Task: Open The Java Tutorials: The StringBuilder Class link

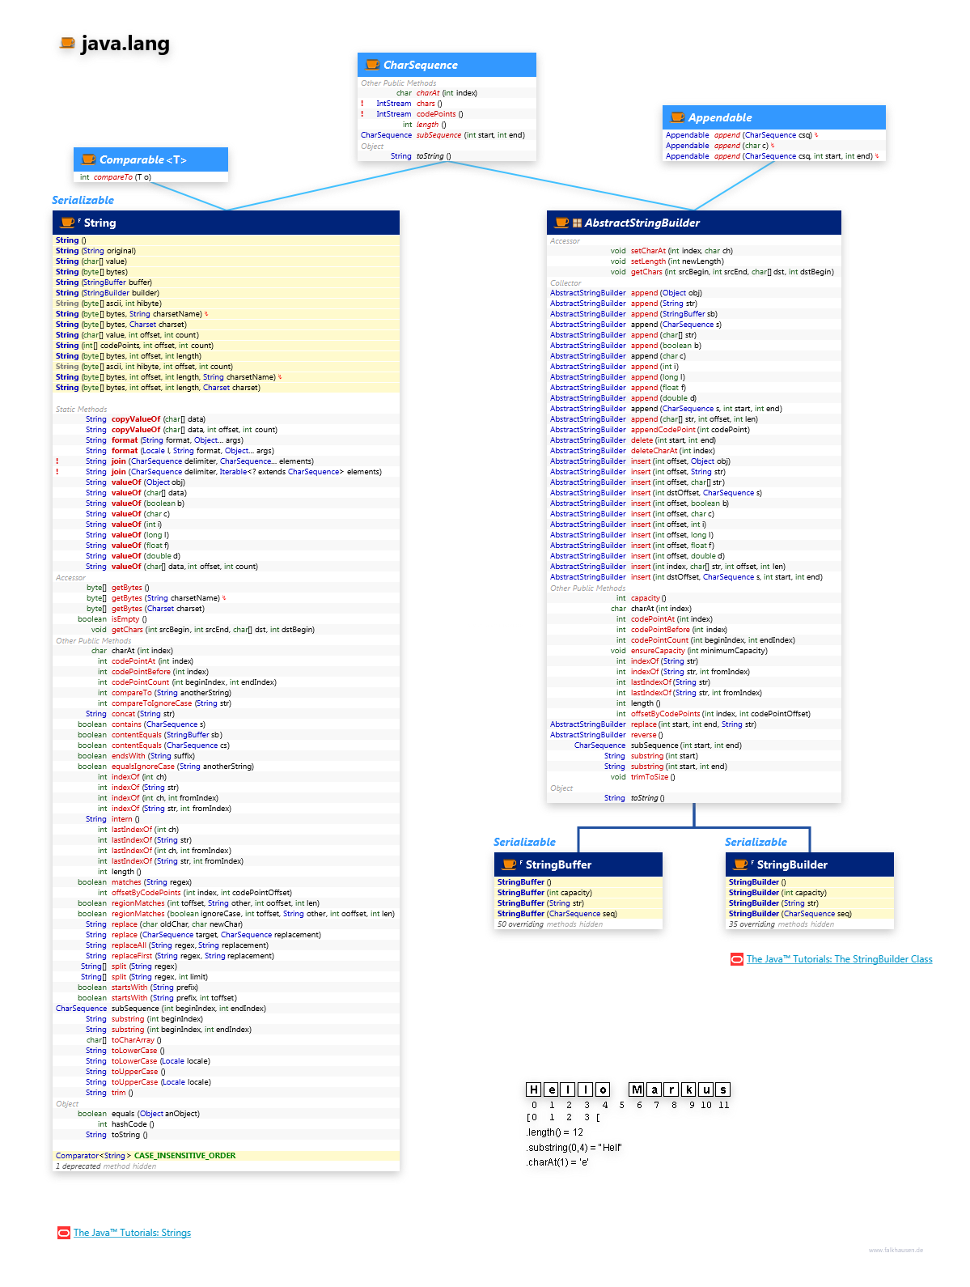Action: pyautogui.click(x=839, y=959)
